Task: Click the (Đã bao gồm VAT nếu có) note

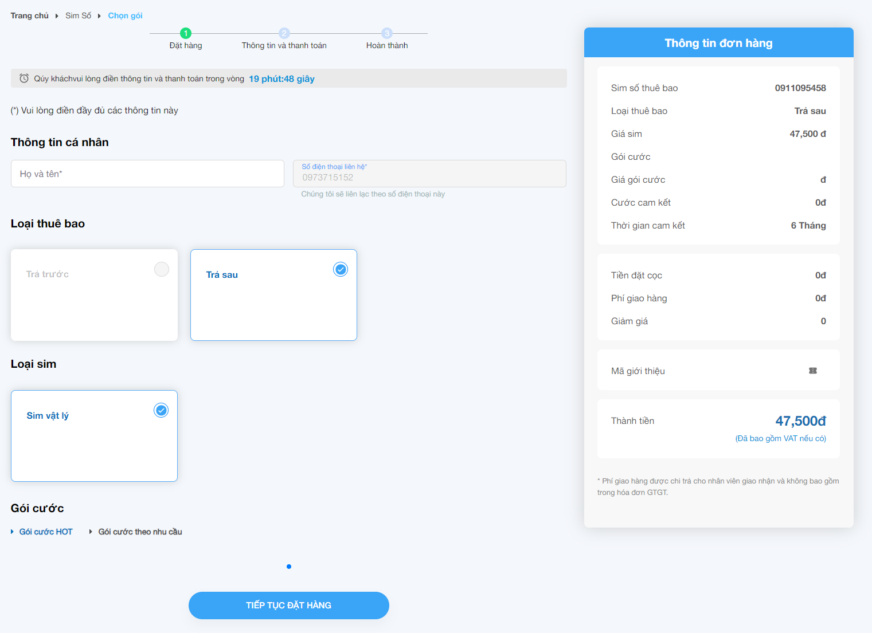Action: (x=781, y=438)
